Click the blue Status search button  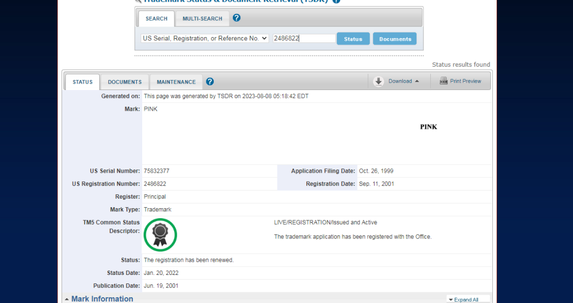pos(353,39)
